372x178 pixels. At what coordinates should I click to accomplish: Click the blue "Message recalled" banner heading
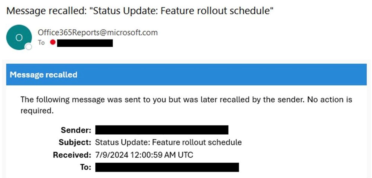click(x=44, y=74)
